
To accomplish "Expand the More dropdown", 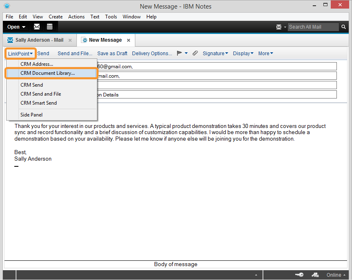I will point(266,54).
